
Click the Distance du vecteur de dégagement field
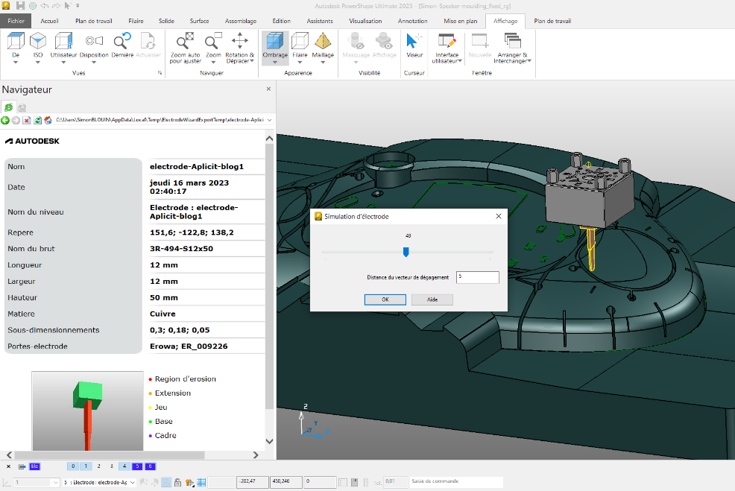click(x=477, y=277)
